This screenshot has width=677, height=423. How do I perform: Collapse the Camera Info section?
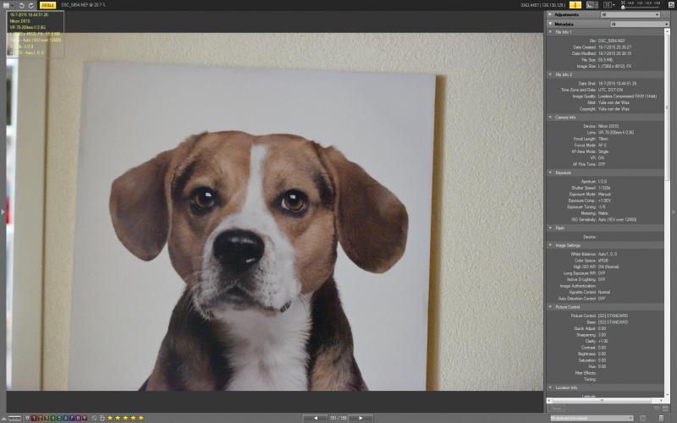click(550, 118)
